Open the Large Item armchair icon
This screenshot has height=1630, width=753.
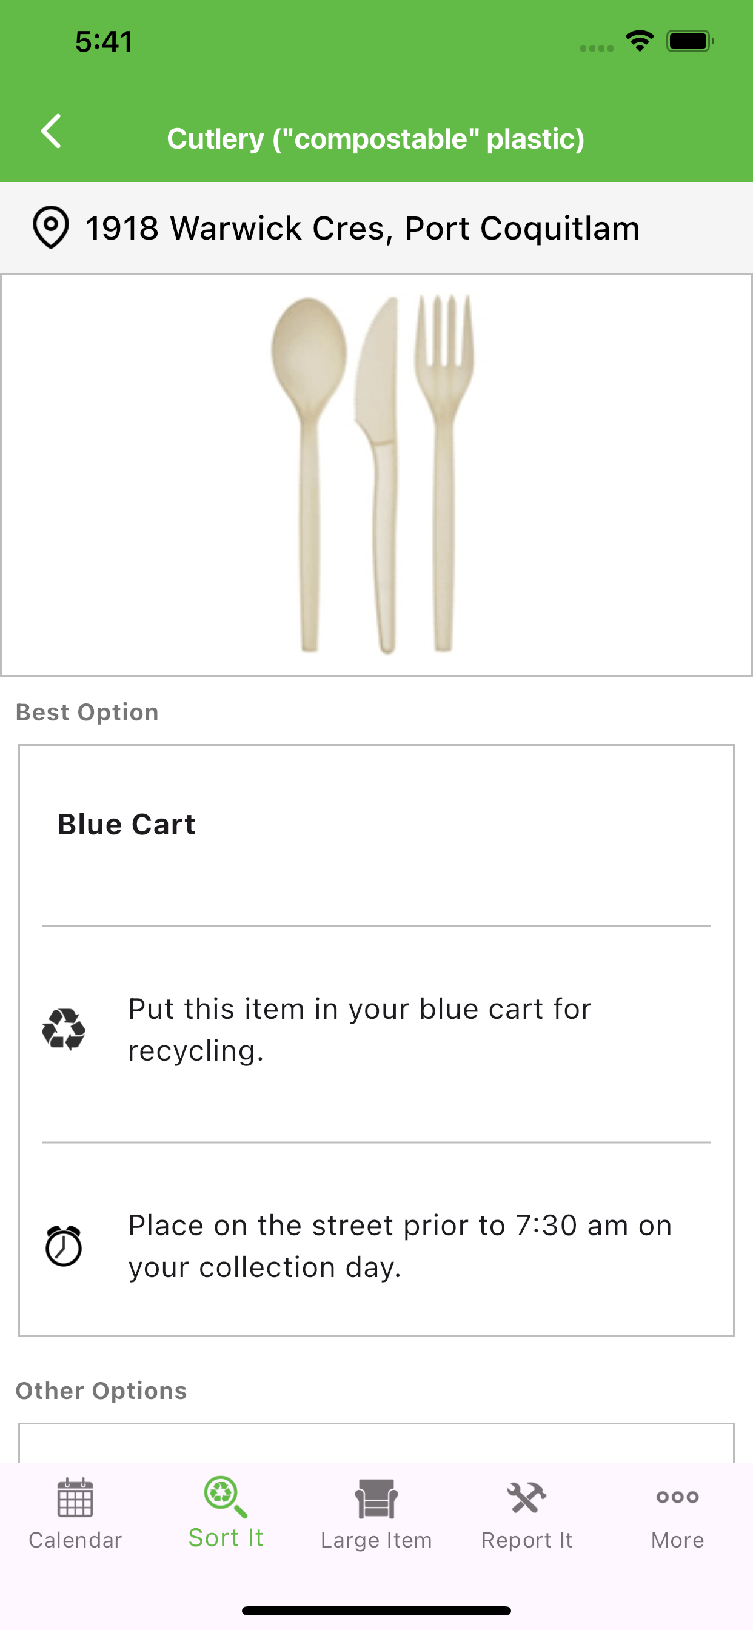click(376, 1498)
